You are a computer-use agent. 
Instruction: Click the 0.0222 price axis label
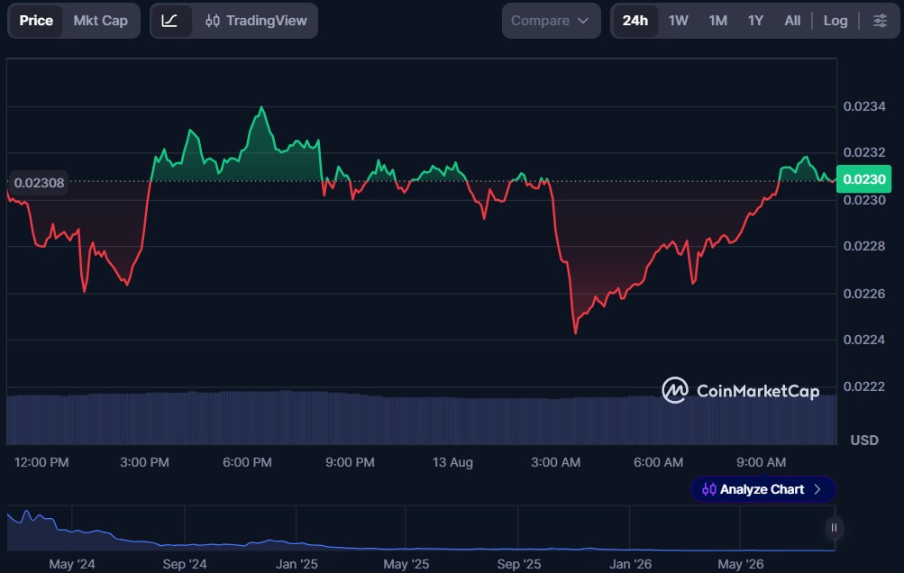pos(864,387)
